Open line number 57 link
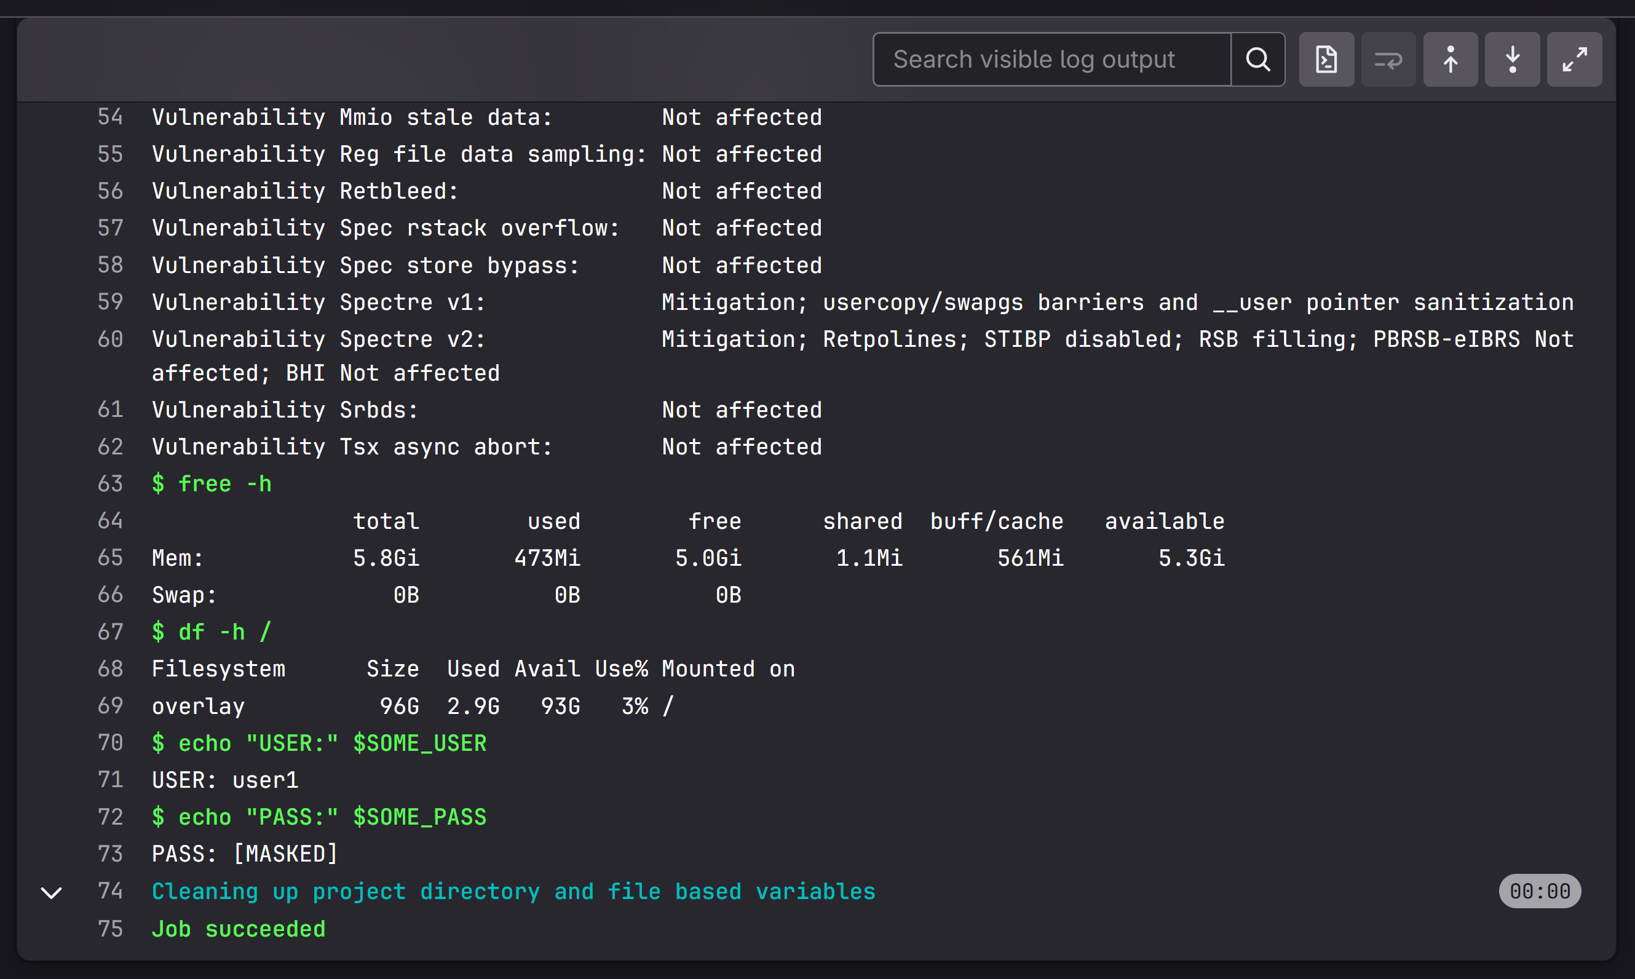This screenshot has height=979, width=1635. click(110, 228)
